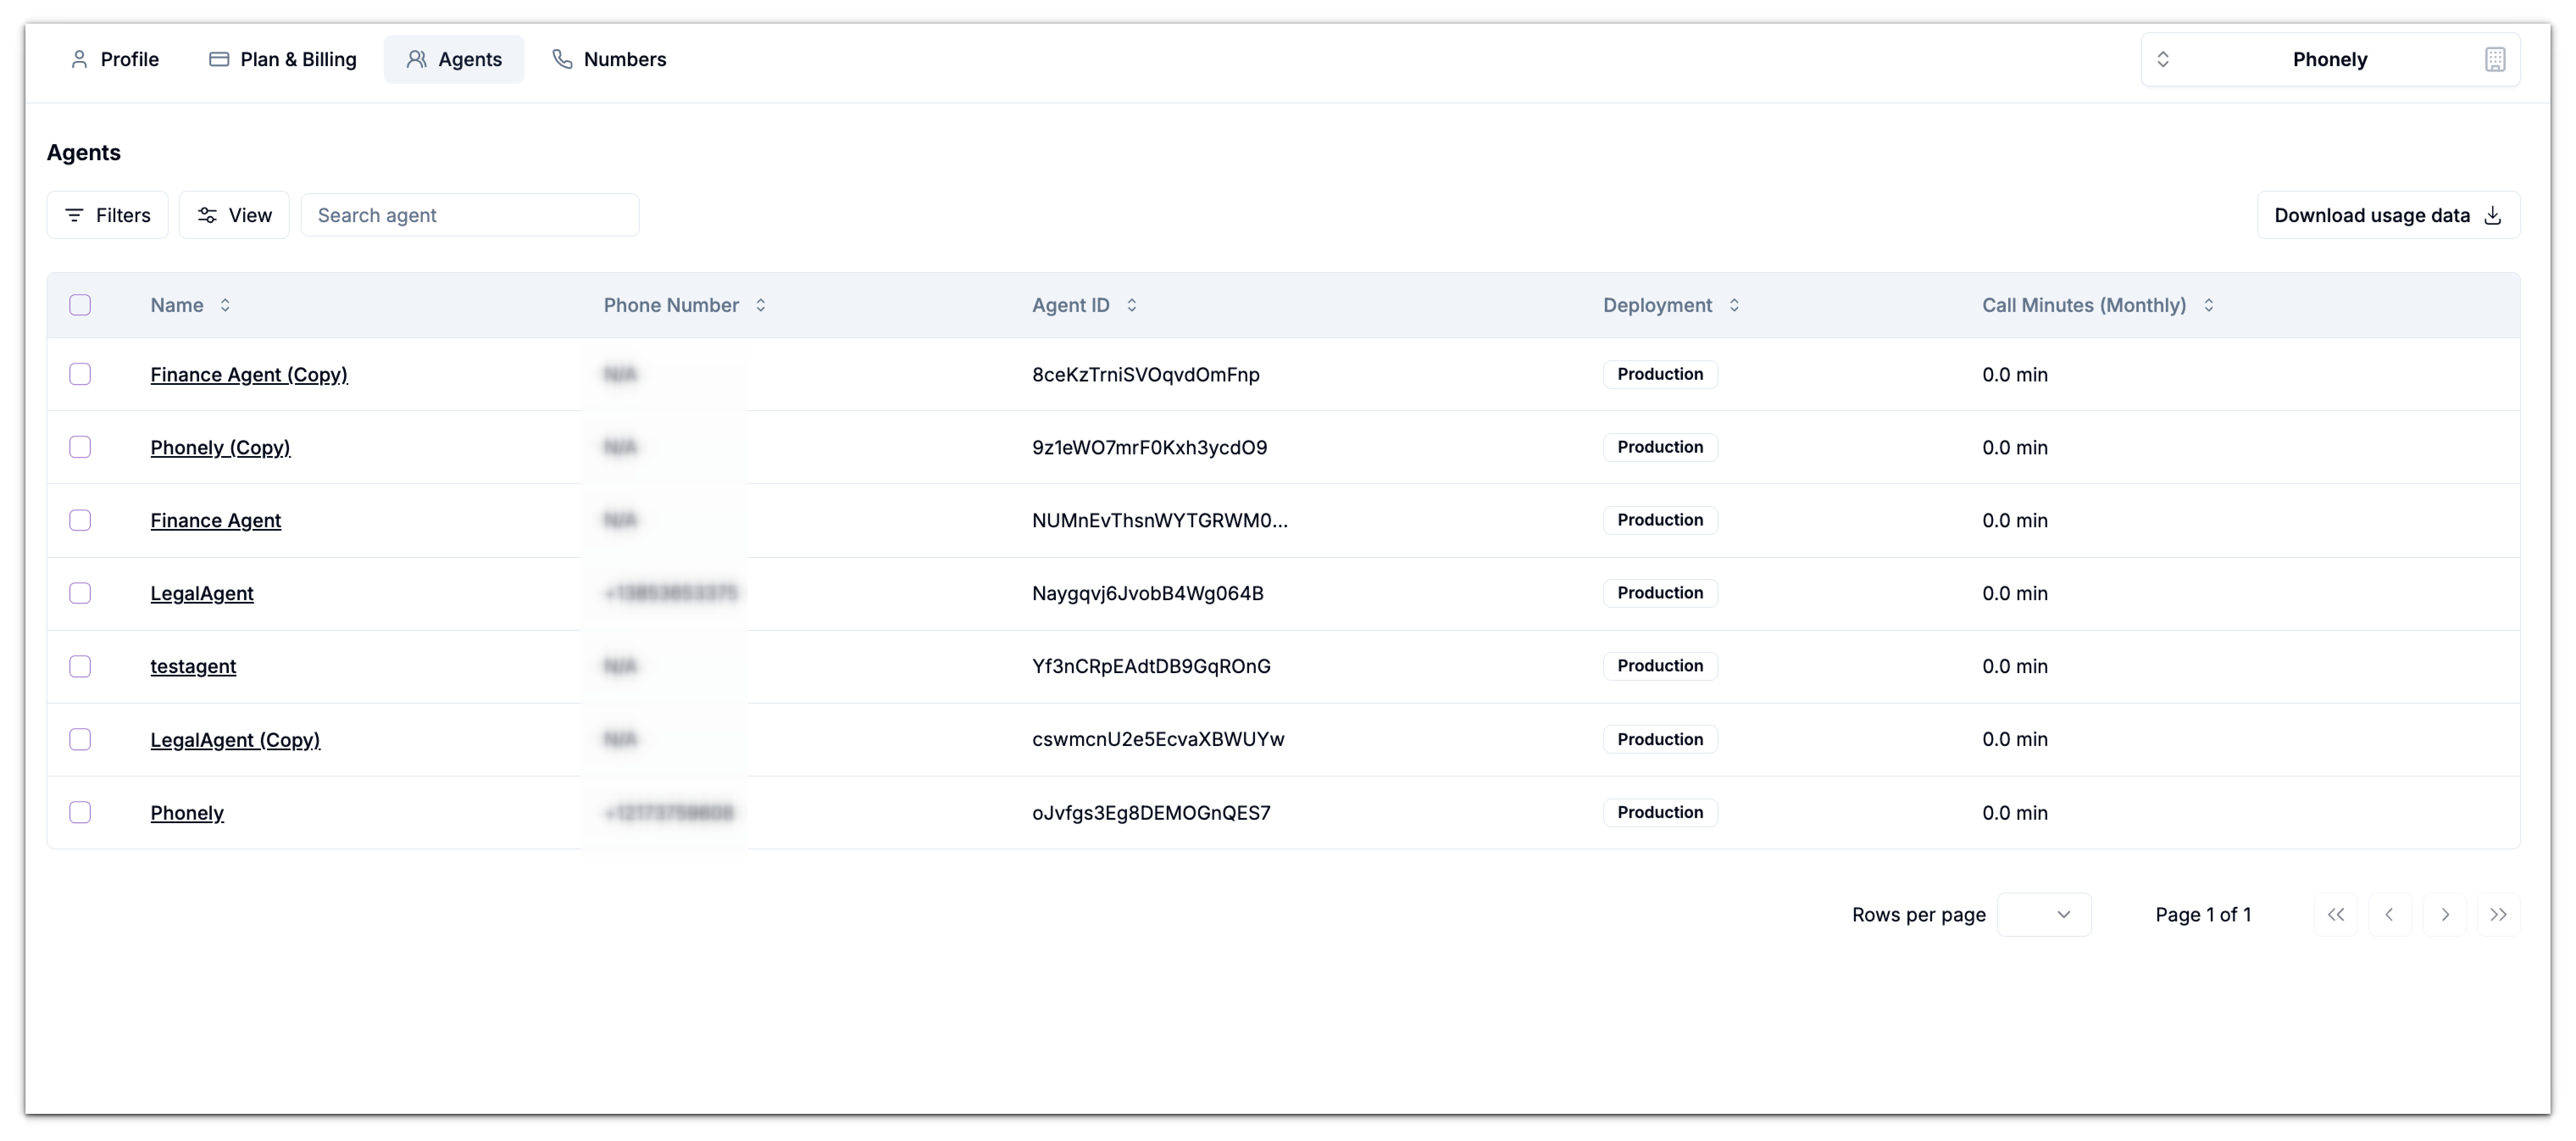This screenshot has width=2576, height=1141.
Task: Click the download arrow icon on usage data button
Action: (x=2492, y=215)
